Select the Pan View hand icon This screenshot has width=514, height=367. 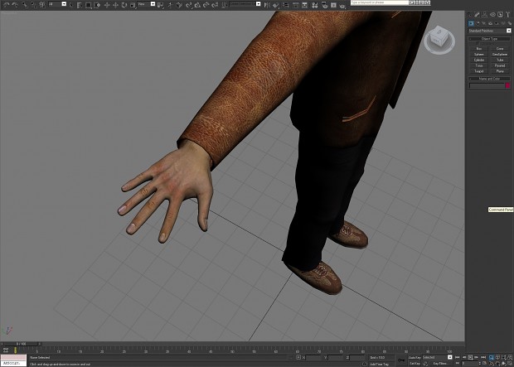click(x=497, y=364)
